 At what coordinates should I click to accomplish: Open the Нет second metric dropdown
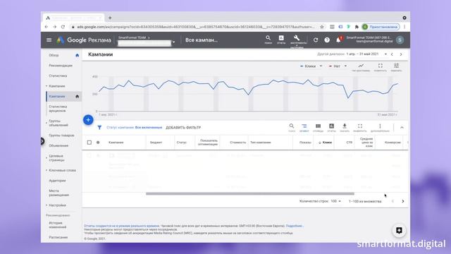click(338, 66)
